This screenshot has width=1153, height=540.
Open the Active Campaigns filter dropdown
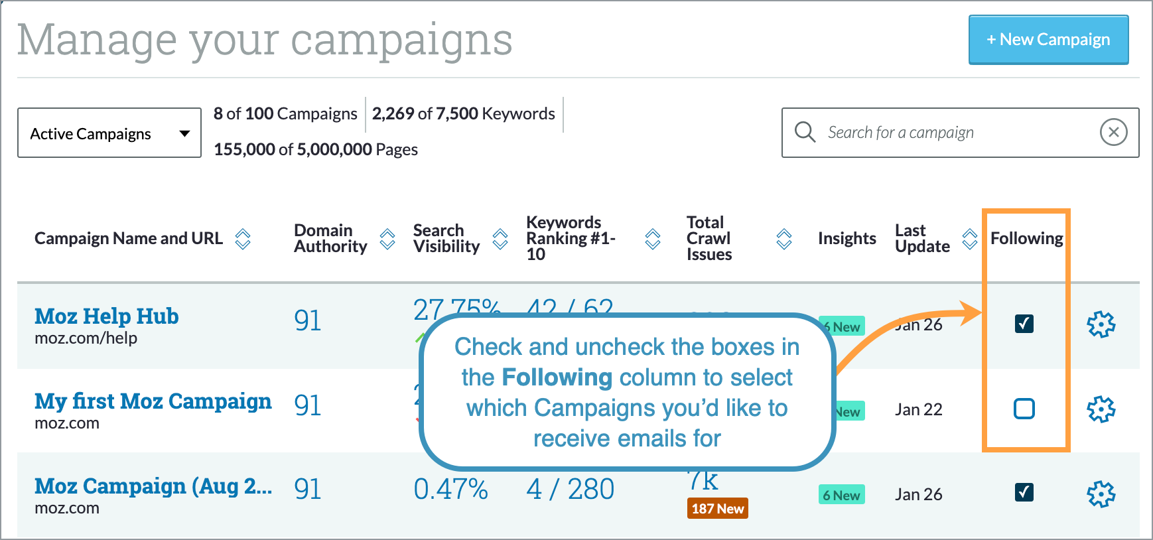pyautogui.click(x=109, y=133)
